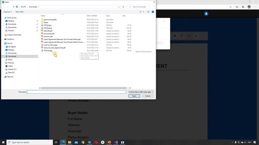
Task: Open the view options dropdown arrow
Action: (143, 12)
